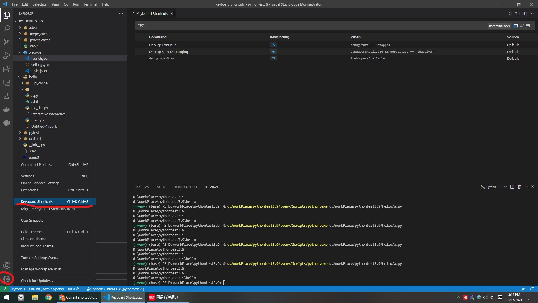Screen dimensions: 538x303
Task: Open editor More Actions ellipsis
Action: [x=532, y=13]
